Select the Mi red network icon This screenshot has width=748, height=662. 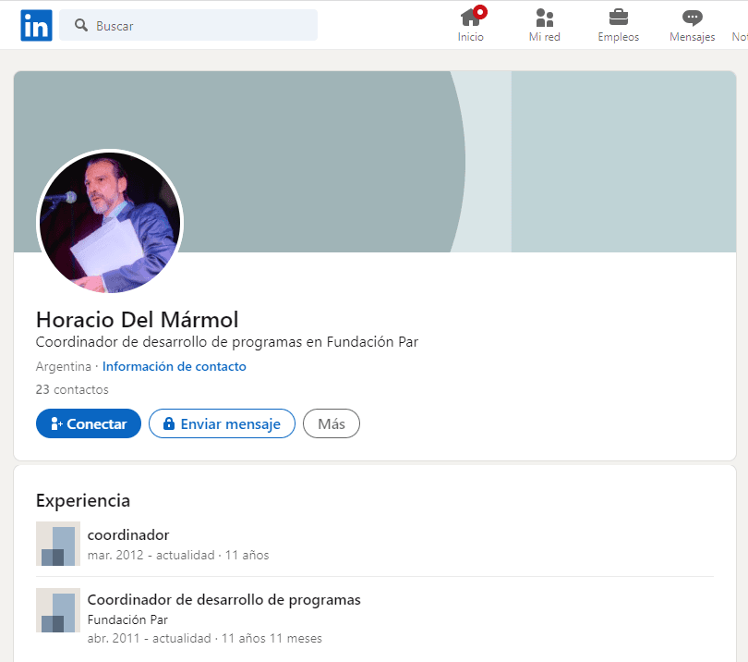pyautogui.click(x=544, y=18)
